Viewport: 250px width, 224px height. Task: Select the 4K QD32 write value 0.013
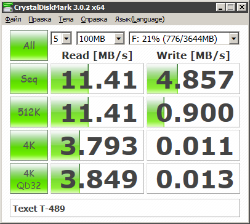(193, 178)
